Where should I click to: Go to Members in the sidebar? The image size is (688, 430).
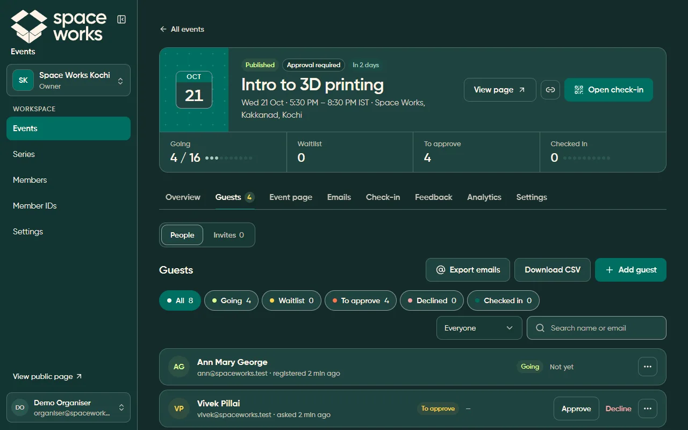coord(68,180)
